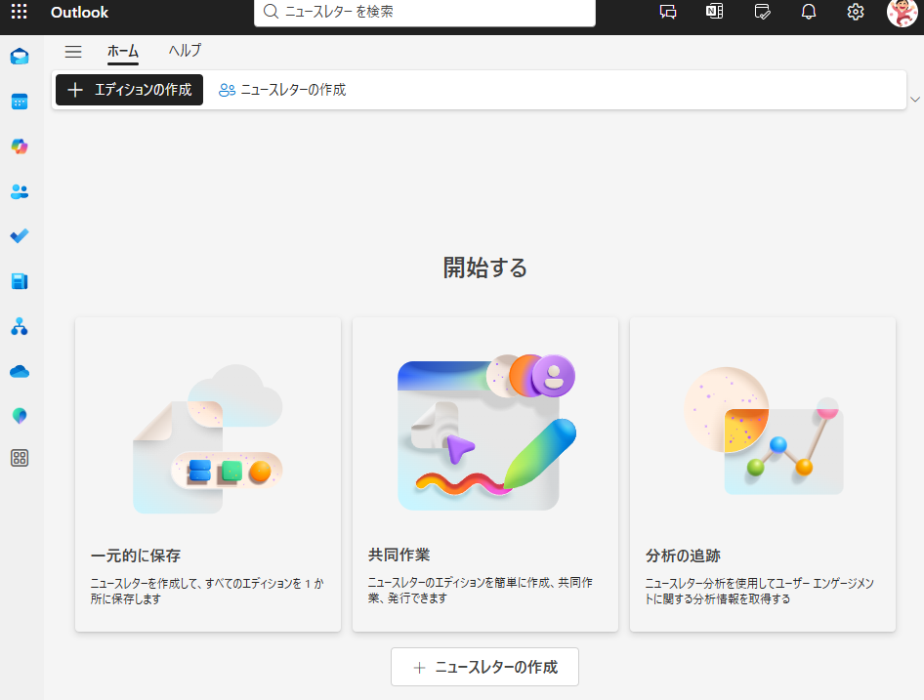The height and width of the screenshot is (700, 924).
Task: Open the To Do checkmark icon
Action: (20, 236)
